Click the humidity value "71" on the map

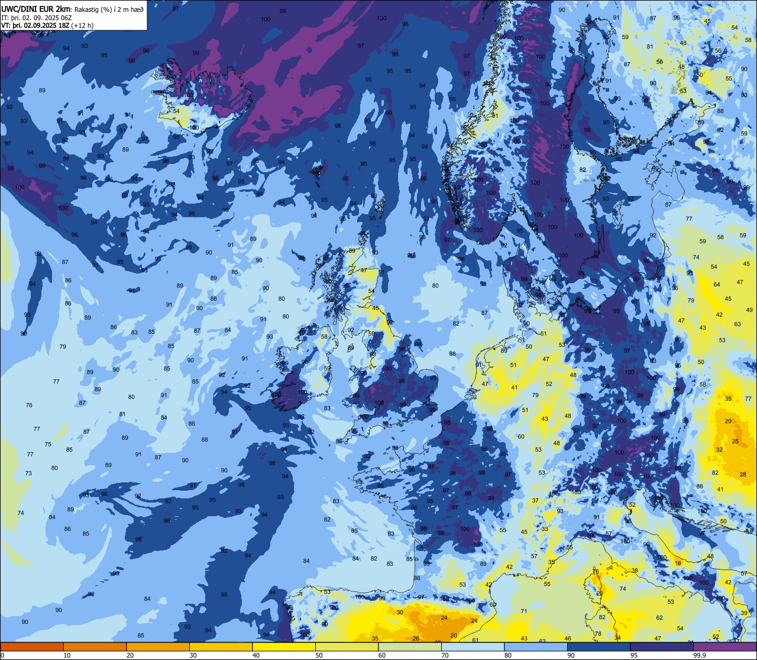click(524, 611)
